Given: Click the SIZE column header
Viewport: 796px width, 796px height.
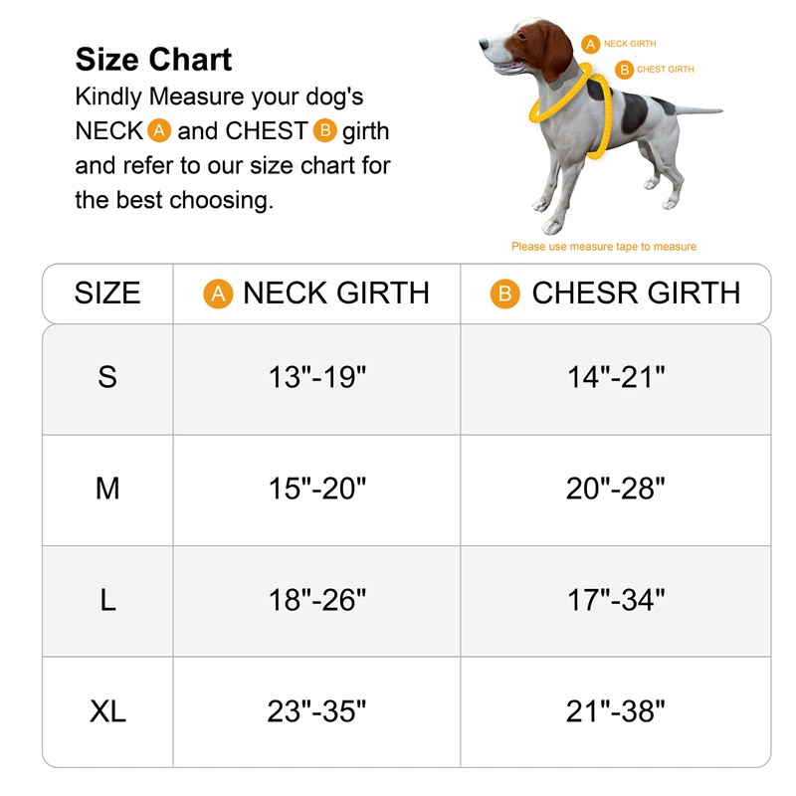Looking at the screenshot, I should click(x=107, y=294).
